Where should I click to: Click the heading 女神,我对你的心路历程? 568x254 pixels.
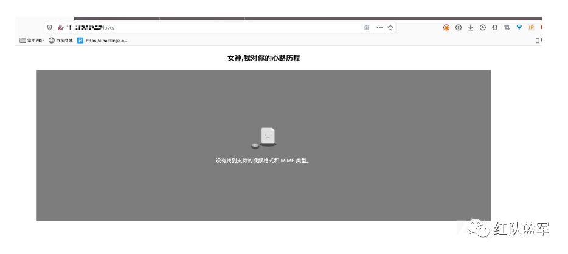264,58
